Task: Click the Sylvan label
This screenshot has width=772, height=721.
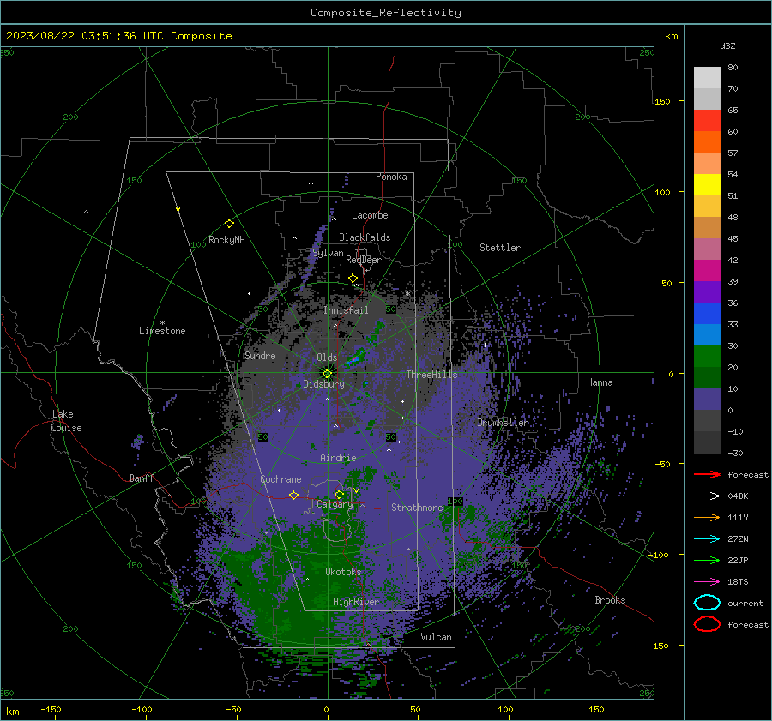Action: click(328, 253)
